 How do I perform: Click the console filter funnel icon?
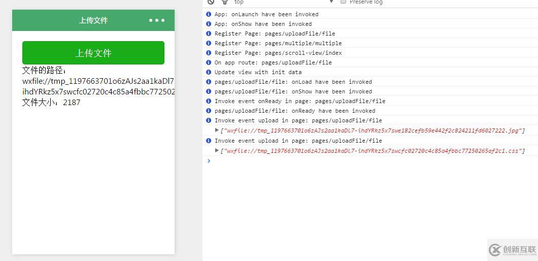coord(224,2)
